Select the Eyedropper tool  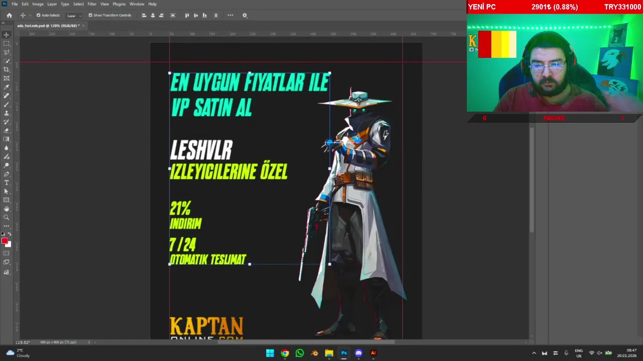pos(7,87)
